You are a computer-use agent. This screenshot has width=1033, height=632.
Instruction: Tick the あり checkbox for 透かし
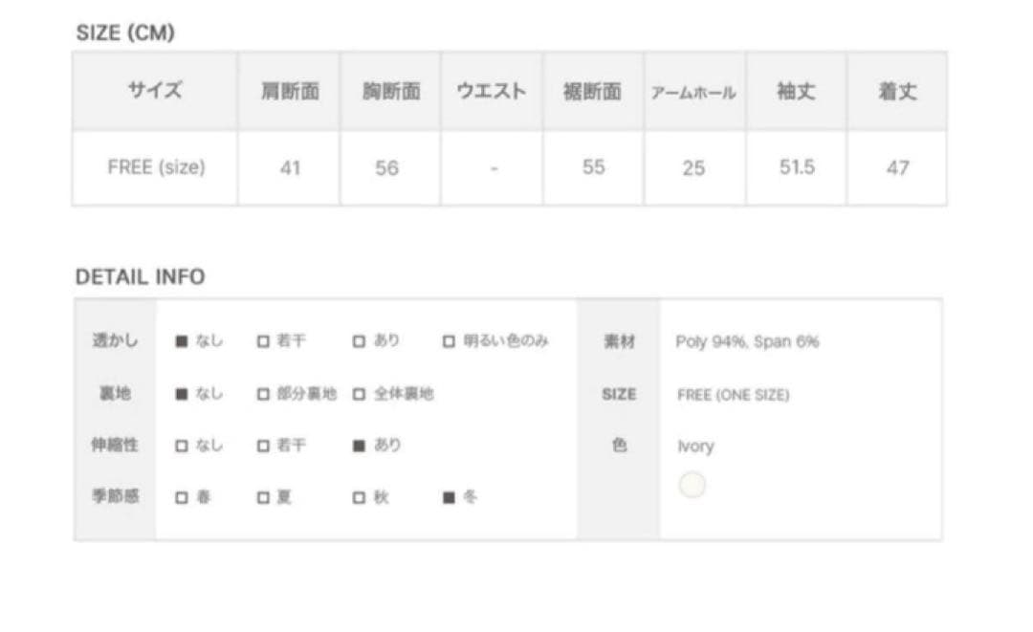(x=359, y=341)
